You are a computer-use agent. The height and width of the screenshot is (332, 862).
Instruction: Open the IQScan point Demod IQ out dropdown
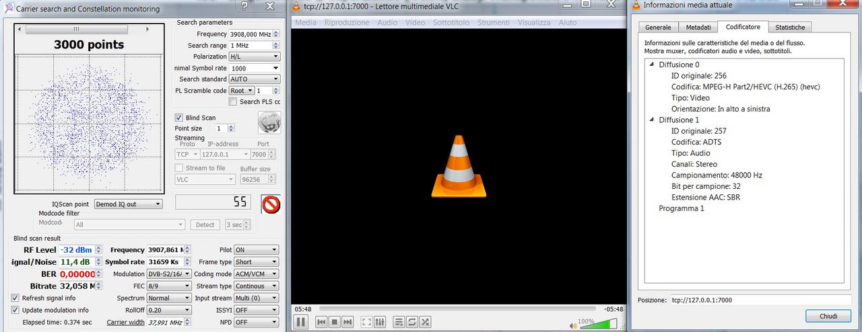(x=128, y=204)
